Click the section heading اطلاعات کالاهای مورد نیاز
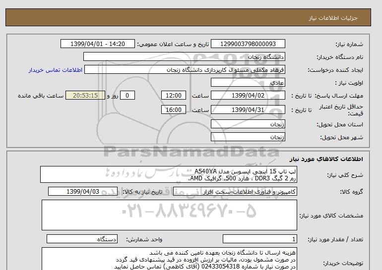 pos(326,159)
